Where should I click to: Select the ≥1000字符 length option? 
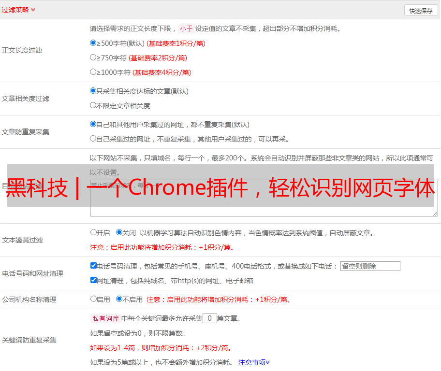93,72
